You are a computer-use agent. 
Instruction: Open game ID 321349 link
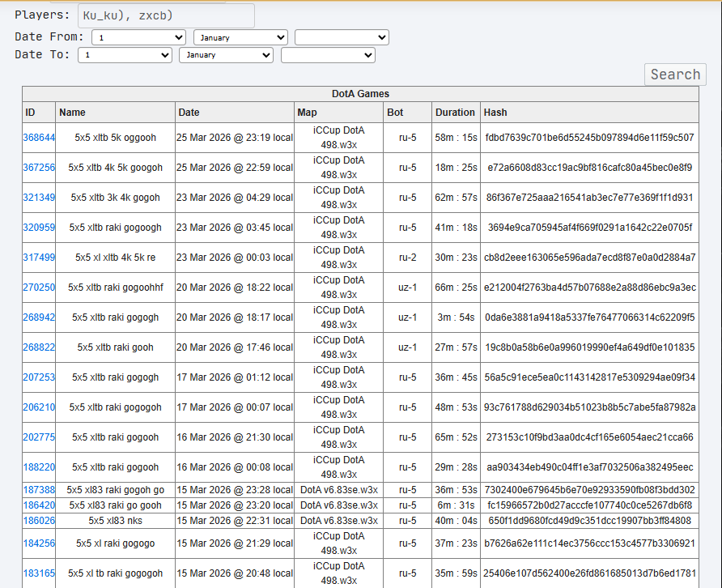[39, 198]
